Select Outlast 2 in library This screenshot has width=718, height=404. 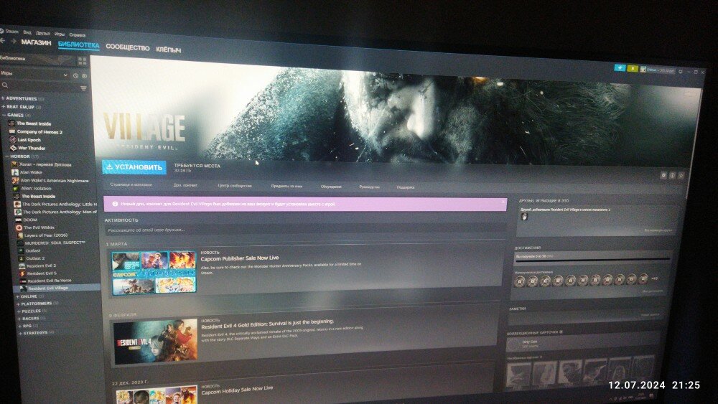coord(35,258)
